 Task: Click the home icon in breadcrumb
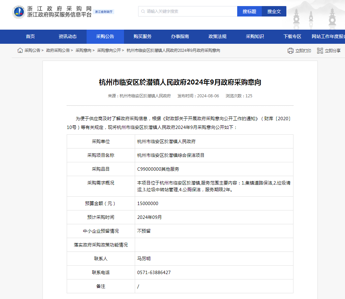click(20, 51)
